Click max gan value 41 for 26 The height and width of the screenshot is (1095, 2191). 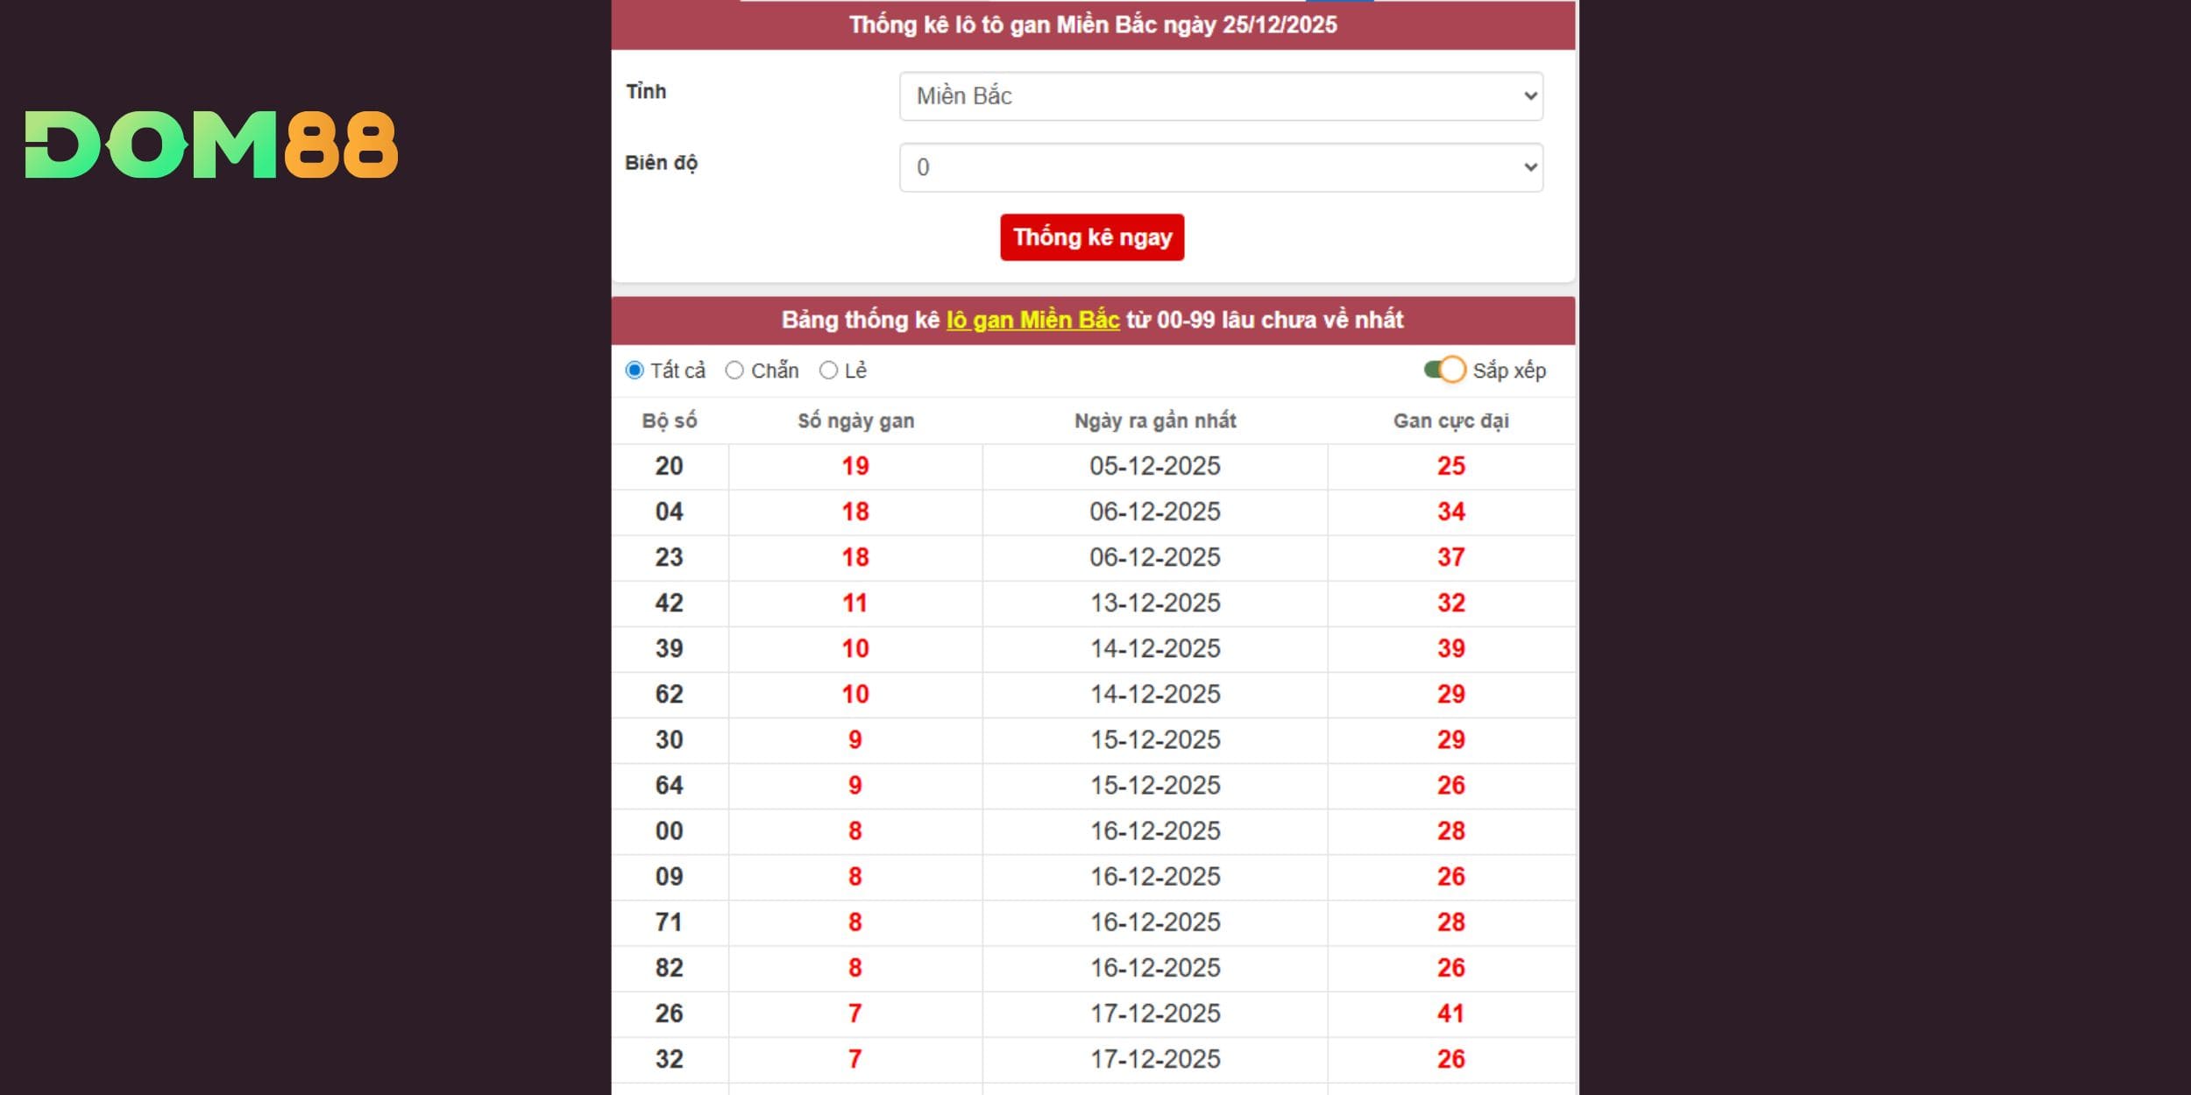1450,1014
